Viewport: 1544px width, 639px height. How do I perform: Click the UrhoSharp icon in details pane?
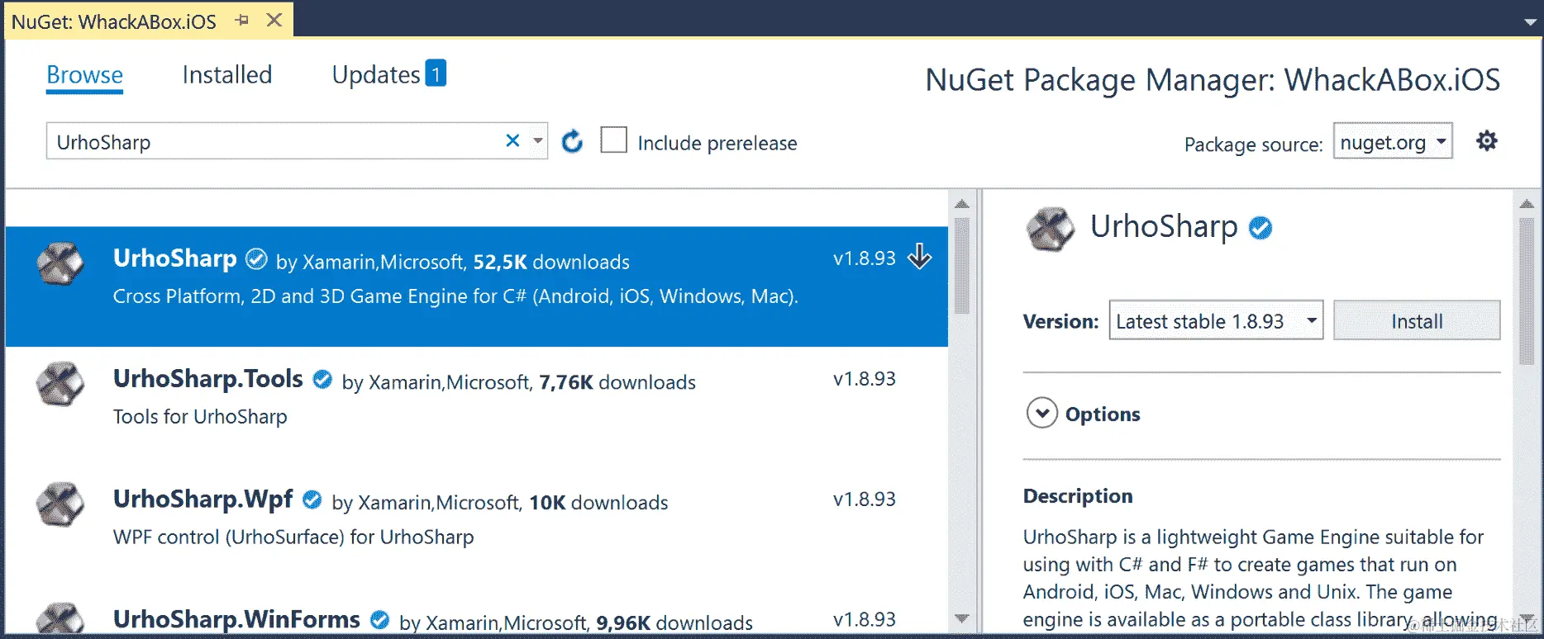coord(1050,229)
